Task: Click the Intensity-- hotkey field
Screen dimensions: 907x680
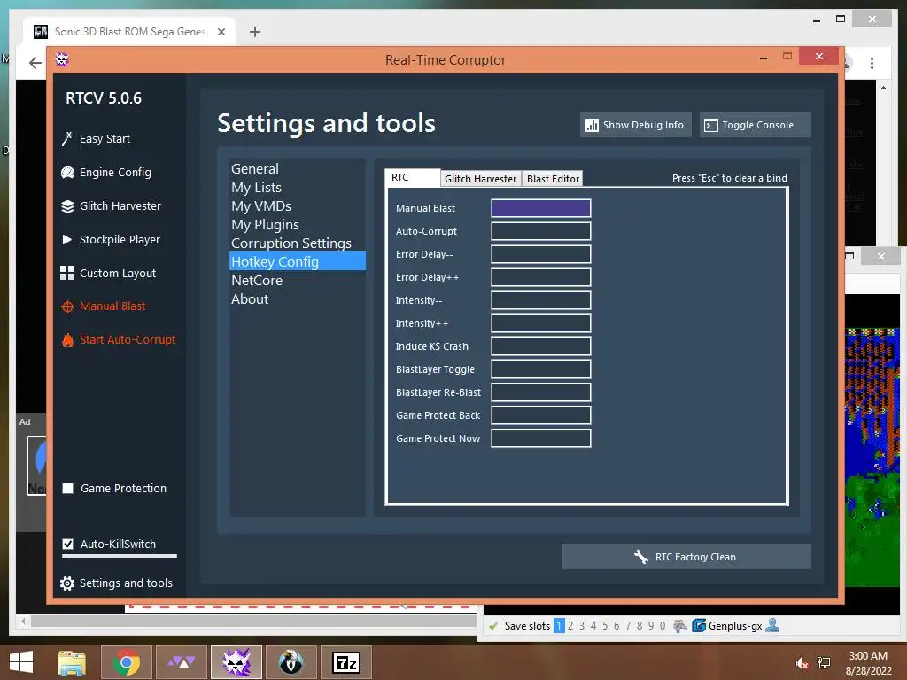Action: (x=541, y=300)
